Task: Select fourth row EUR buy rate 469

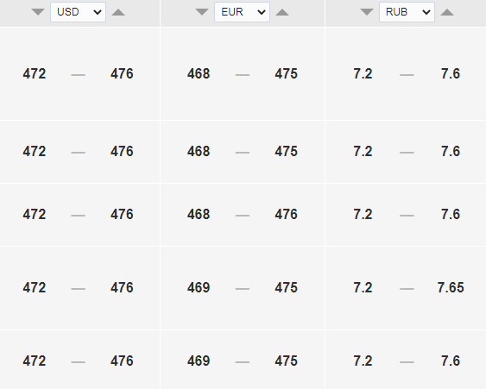Action: (199, 288)
